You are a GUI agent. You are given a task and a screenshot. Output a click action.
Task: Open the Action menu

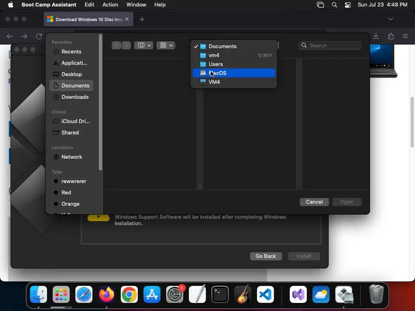pos(110,5)
